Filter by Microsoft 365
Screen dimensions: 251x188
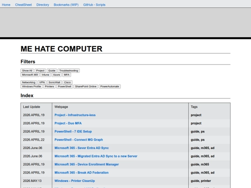click(30, 75)
